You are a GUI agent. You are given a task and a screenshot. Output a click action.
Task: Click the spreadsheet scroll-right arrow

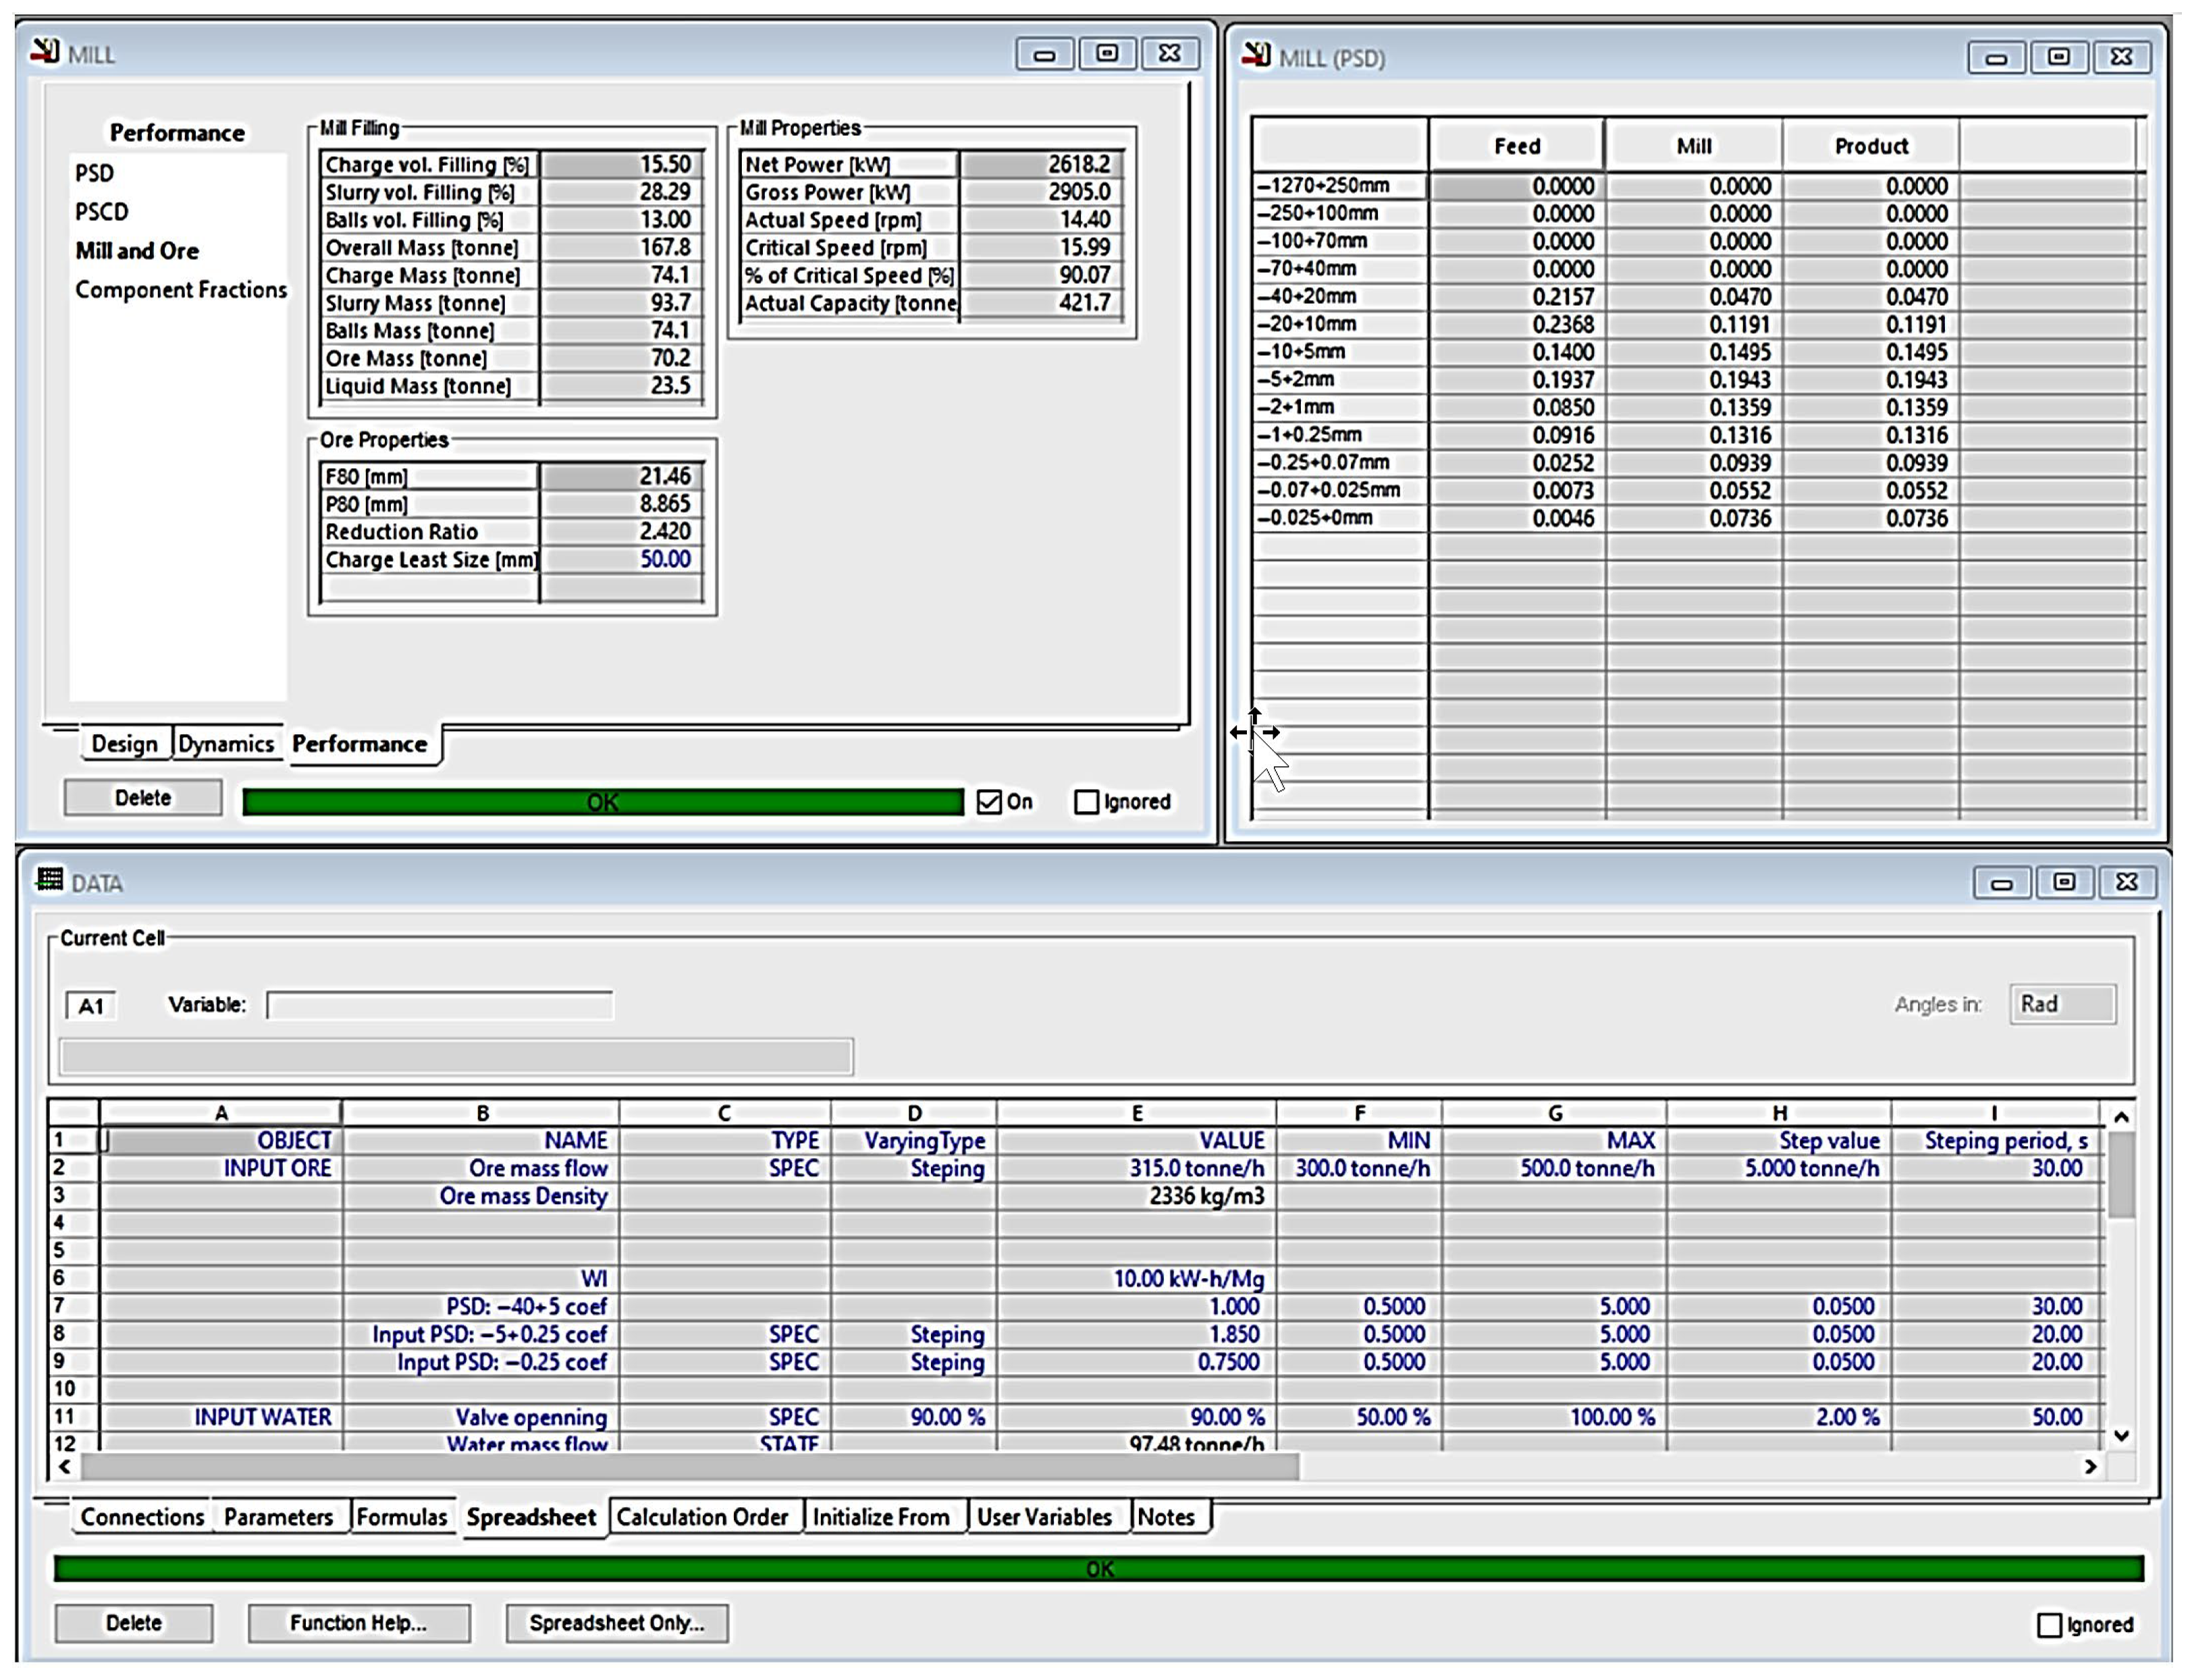pyautogui.click(x=2090, y=1466)
